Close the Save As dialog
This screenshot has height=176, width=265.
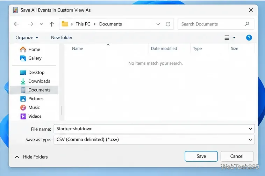point(251,10)
